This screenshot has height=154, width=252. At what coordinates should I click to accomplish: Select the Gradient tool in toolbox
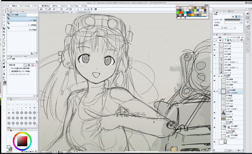pos(4,67)
